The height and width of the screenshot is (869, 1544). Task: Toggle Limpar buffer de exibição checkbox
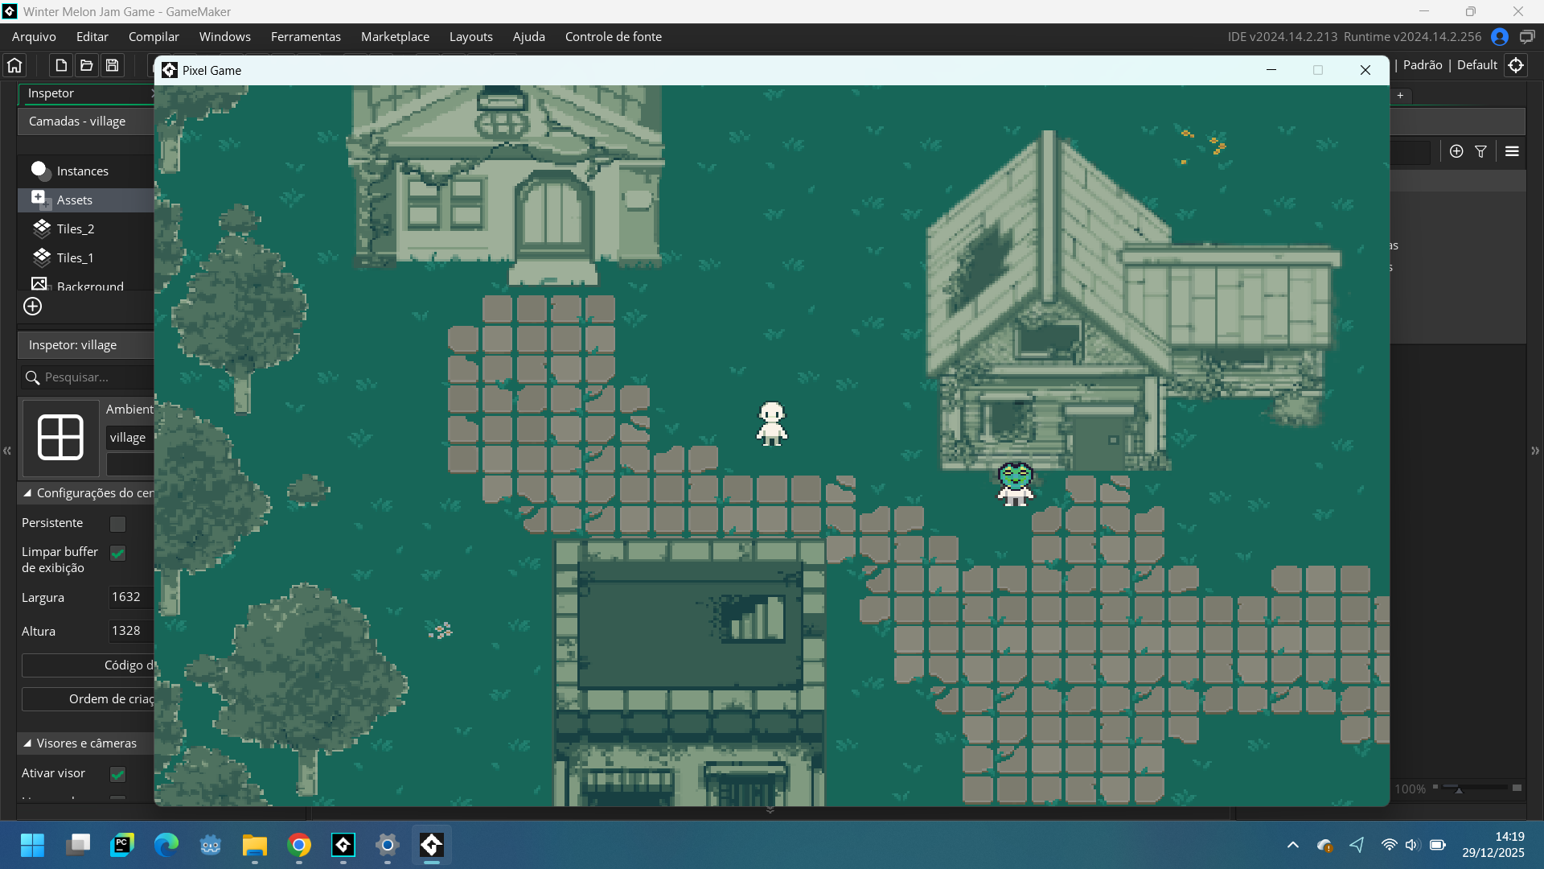[x=118, y=553]
